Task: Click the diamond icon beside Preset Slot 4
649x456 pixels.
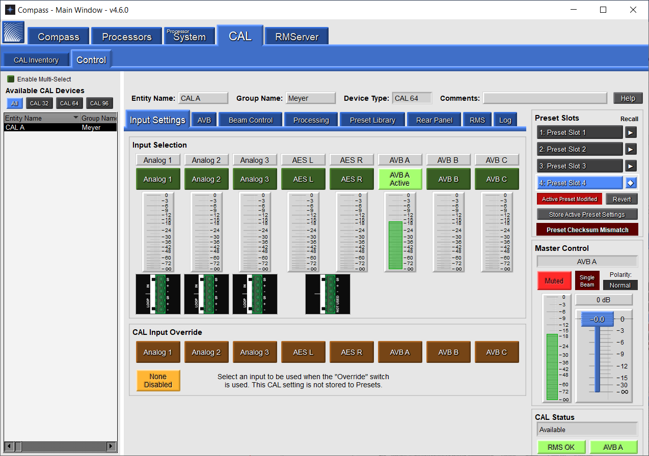Action: pyautogui.click(x=631, y=183)
